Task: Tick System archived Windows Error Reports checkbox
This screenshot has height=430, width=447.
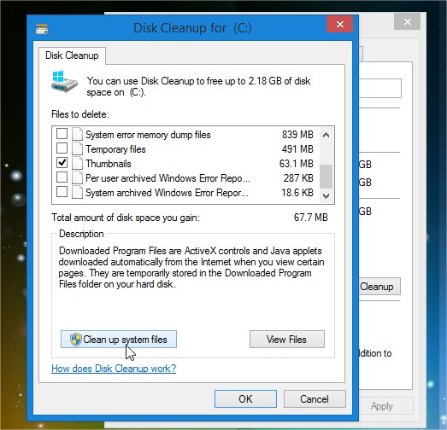Action: [62, 191]
